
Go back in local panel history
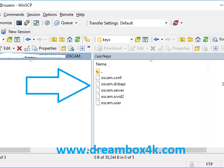click(x=28, y=39)
